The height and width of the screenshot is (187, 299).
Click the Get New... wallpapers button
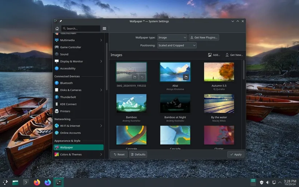coord(234,55)
